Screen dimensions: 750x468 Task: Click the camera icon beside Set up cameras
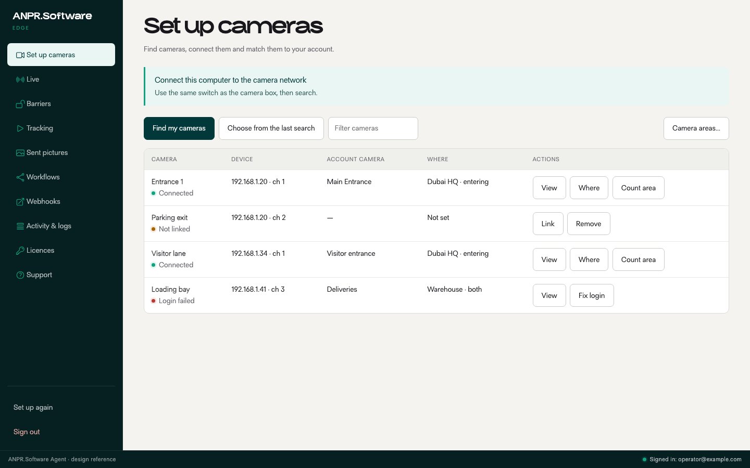point(20,55)
